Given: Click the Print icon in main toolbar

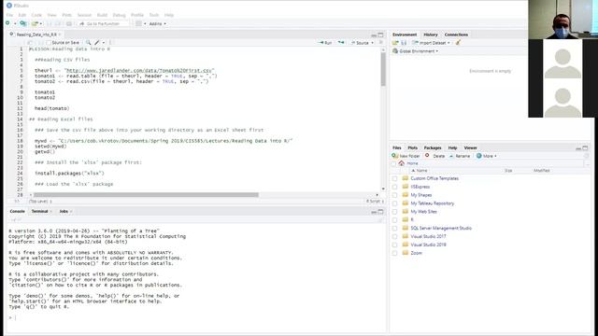Looking at the screenshot, I should coord(69,23).
